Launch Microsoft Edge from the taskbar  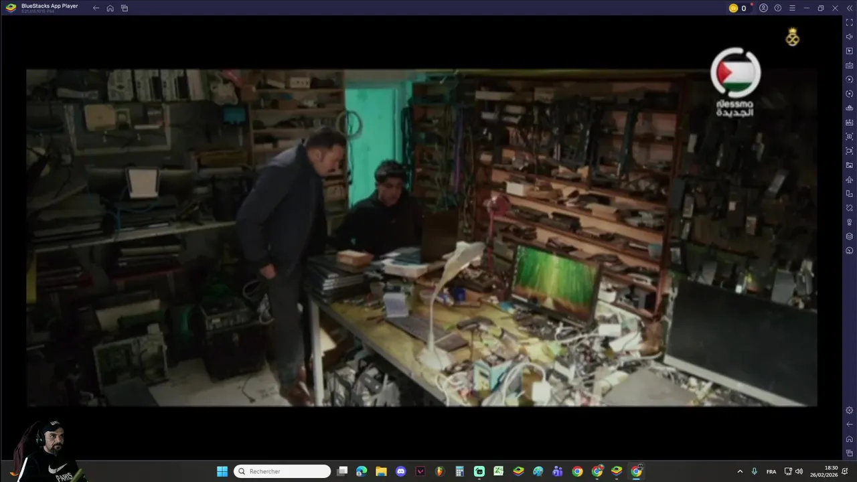coord(362,471)
